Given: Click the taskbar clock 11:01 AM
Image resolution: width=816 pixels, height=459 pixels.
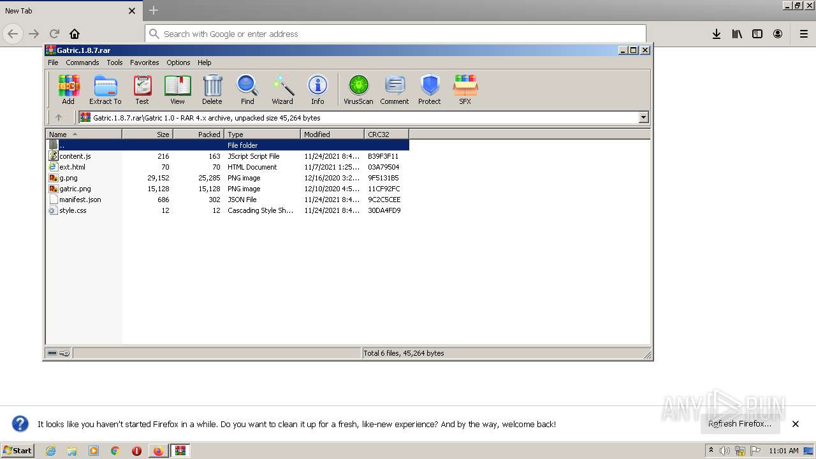Looking at the screenshot, I should [783, 451].
